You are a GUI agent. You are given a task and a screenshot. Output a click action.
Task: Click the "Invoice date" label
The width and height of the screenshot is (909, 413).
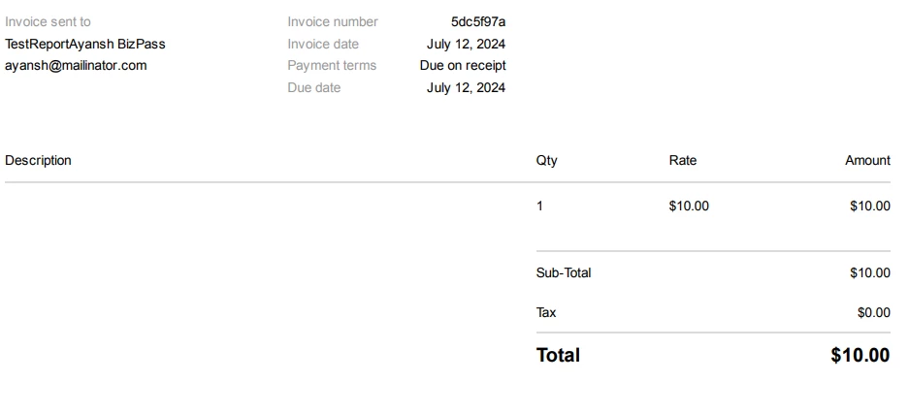point(323,44)
